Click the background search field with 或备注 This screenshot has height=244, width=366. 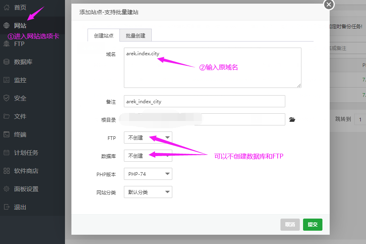tap(348, 48)
